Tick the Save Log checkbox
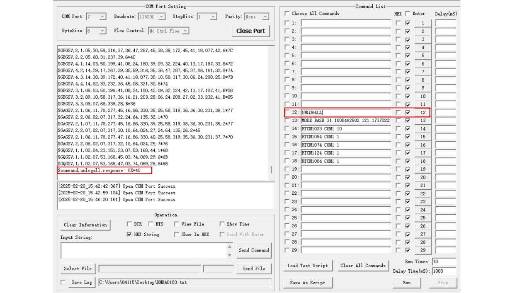515x293 pixels. (x=63, y=283)
